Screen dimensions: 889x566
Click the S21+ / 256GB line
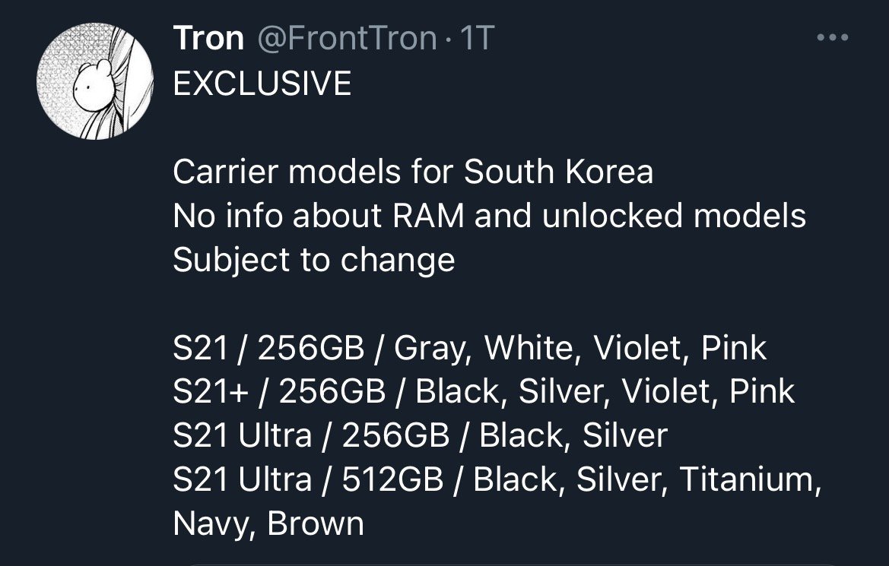click(x=484, y=391)
